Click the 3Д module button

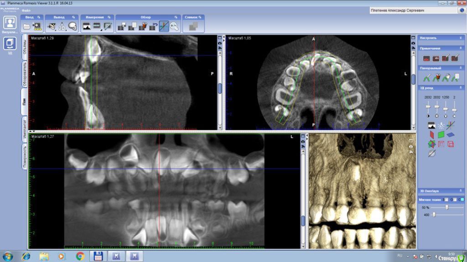(x=10, y=45)
